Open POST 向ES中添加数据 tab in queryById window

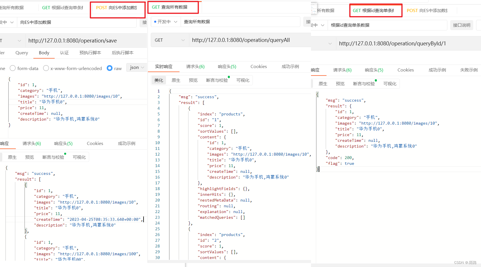tap(427, 11)
